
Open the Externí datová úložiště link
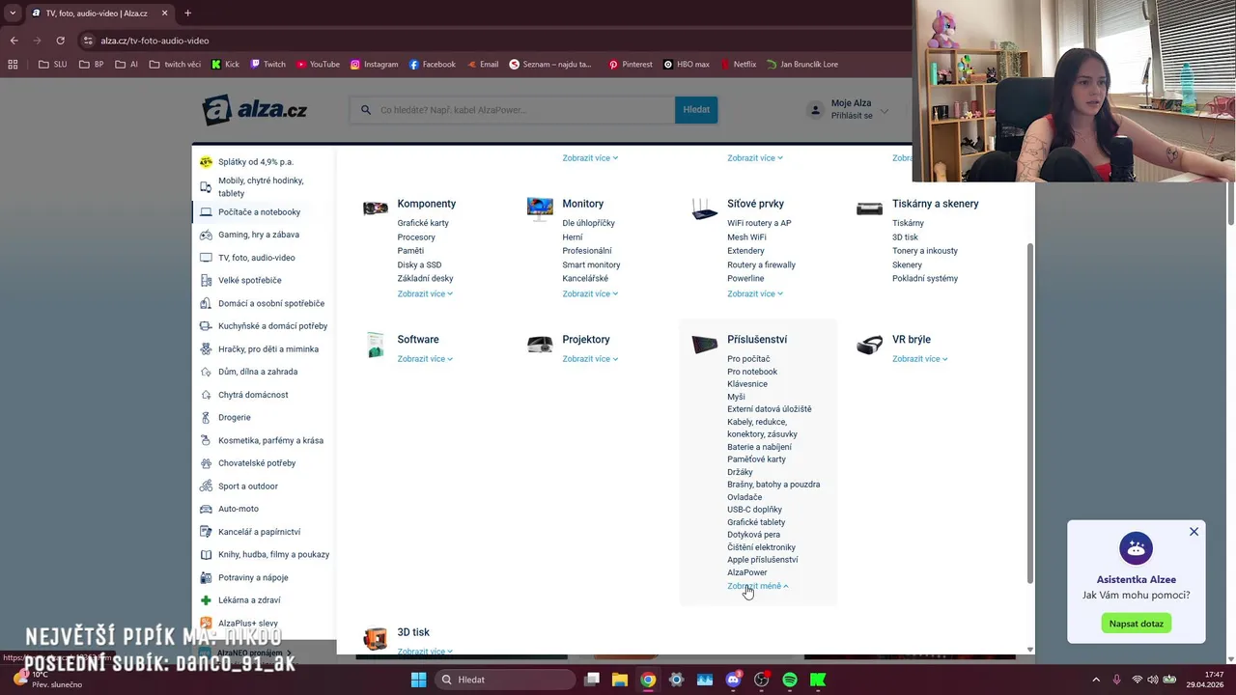[x=770, y=409]
